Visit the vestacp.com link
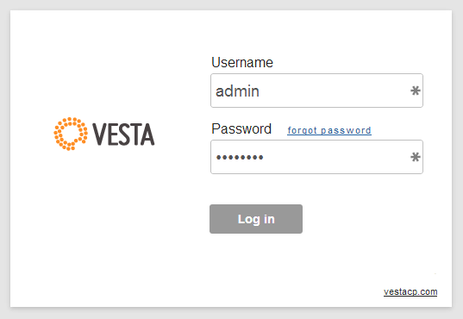Viewport: 463px width, 319px height. [410, 291]
